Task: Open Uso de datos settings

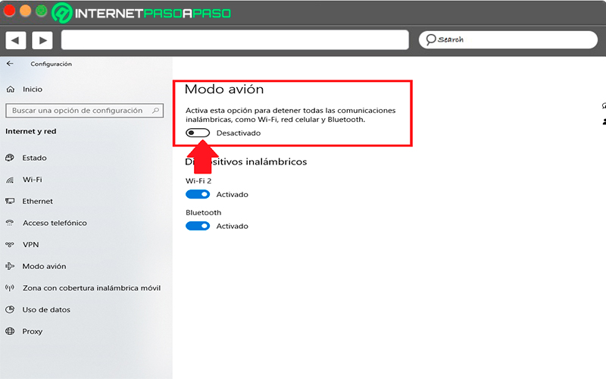Action: 46,309
